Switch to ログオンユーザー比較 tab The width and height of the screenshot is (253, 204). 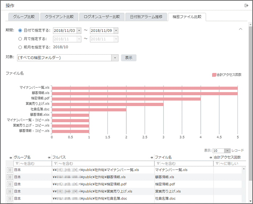click(101, 17)
